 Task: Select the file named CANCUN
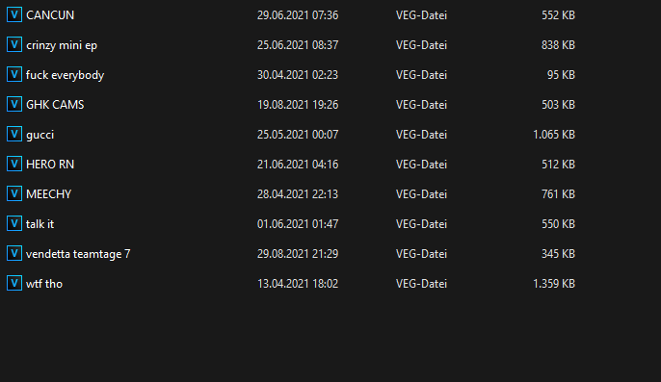50,15
